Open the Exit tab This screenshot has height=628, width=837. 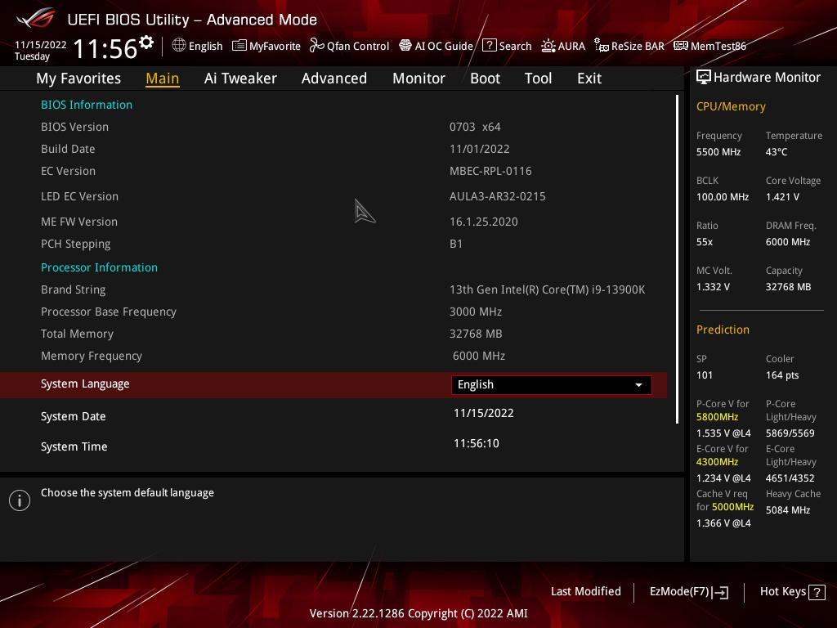click(x=589, y=78)
